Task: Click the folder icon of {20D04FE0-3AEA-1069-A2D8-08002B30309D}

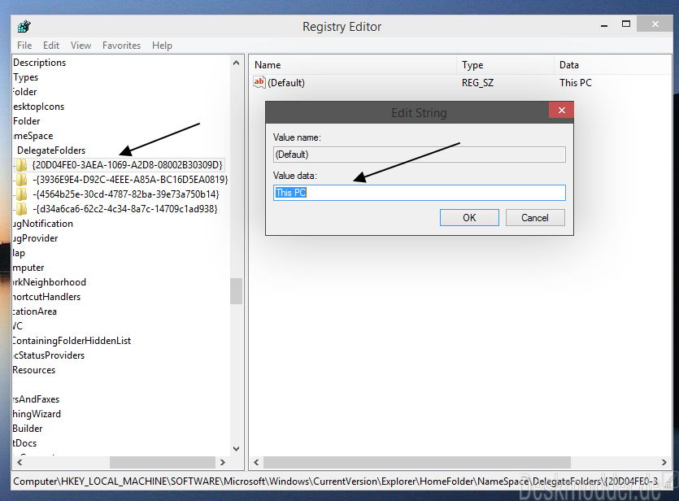Action: point(21,165)
